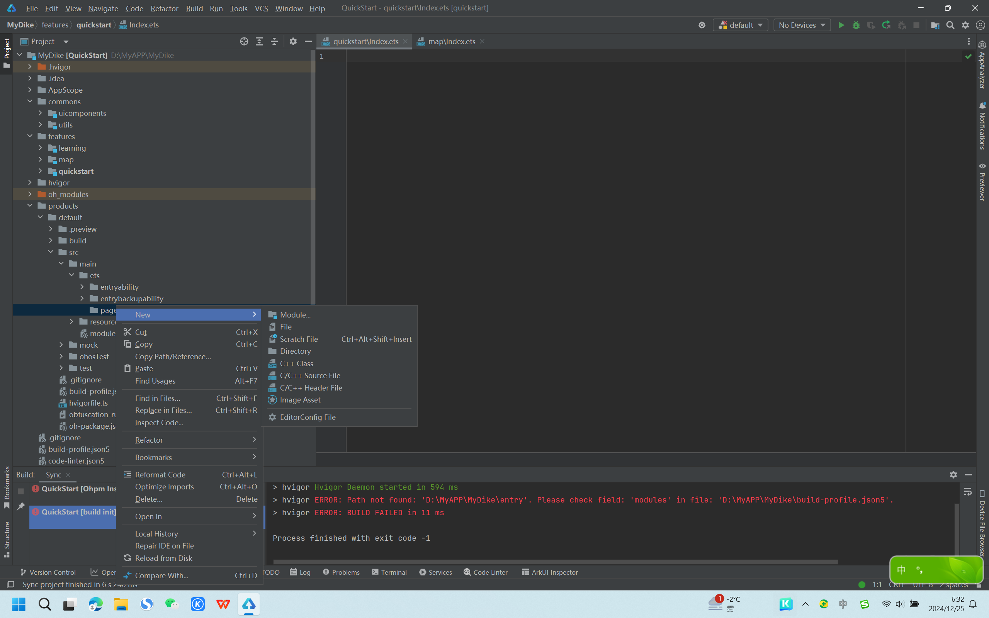Open the Notifications side panel
The width and height of the screenshot is (989, 618).
982,126
